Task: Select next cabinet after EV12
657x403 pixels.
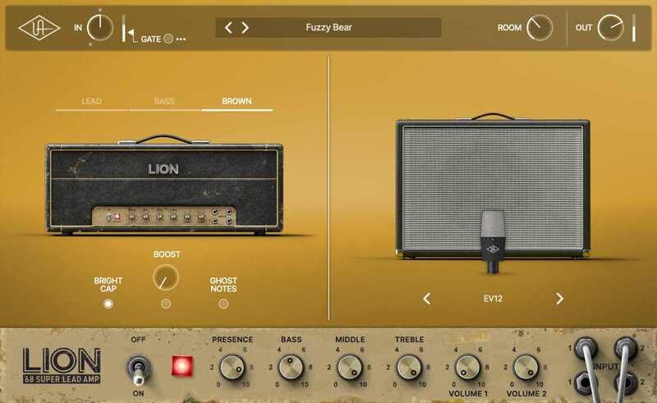Action: tap(559, 299)
